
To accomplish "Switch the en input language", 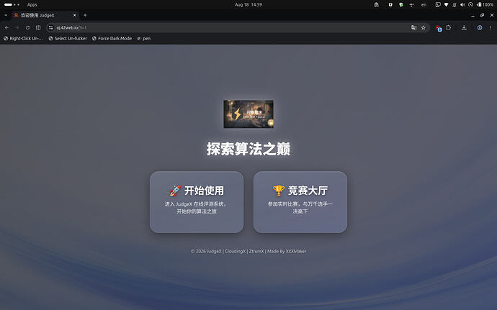I will click(424, 5).
